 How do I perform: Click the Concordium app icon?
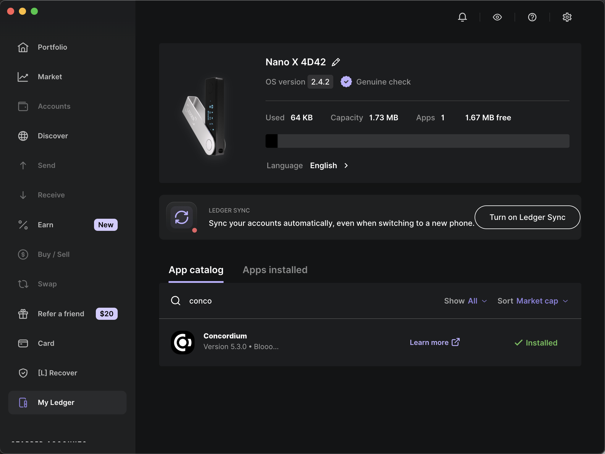(182, 342)
